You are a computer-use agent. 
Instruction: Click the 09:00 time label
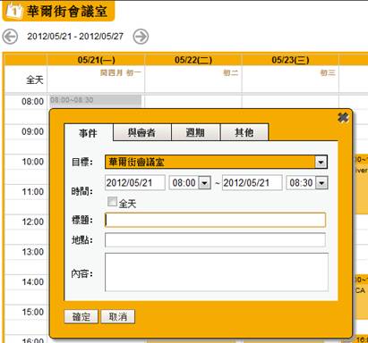(32, 131)
